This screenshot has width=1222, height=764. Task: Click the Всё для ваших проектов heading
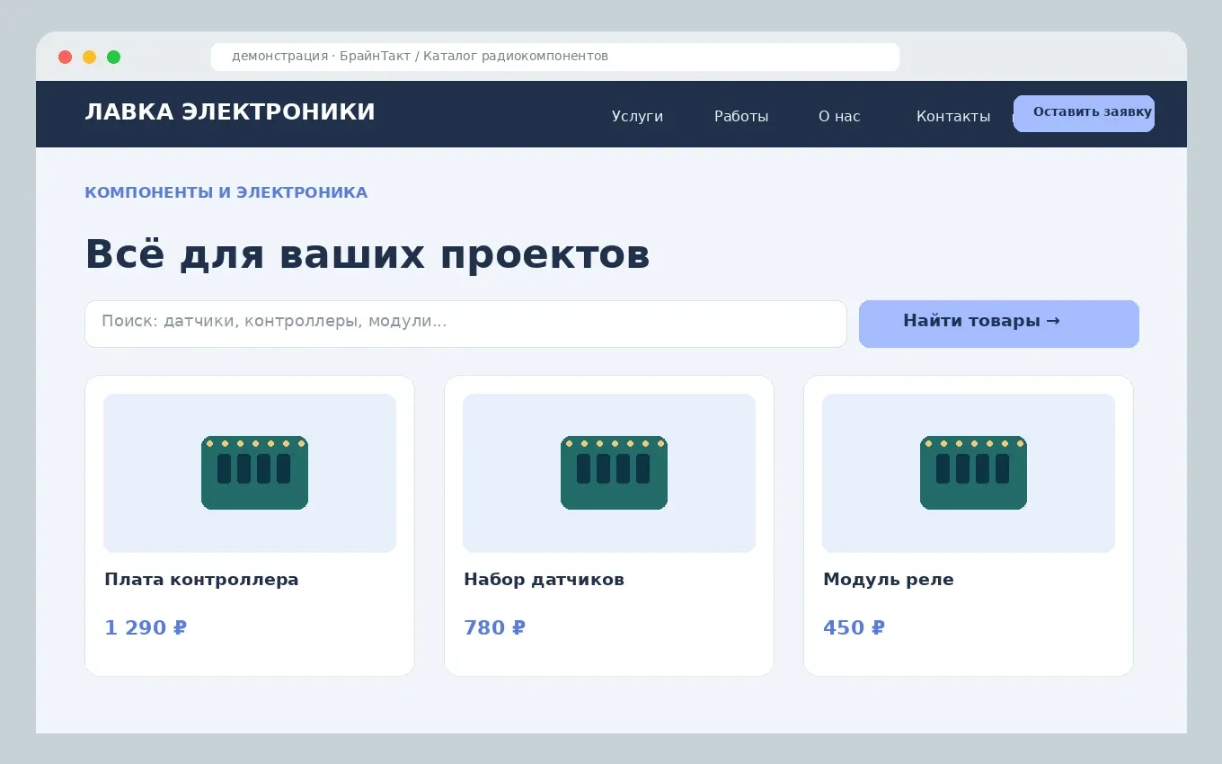coord(367,254)
